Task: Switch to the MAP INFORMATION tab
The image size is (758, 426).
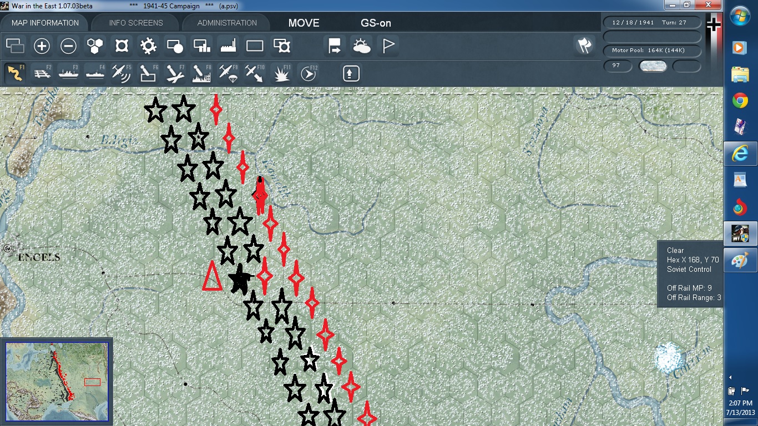Action: click(46, 23)
